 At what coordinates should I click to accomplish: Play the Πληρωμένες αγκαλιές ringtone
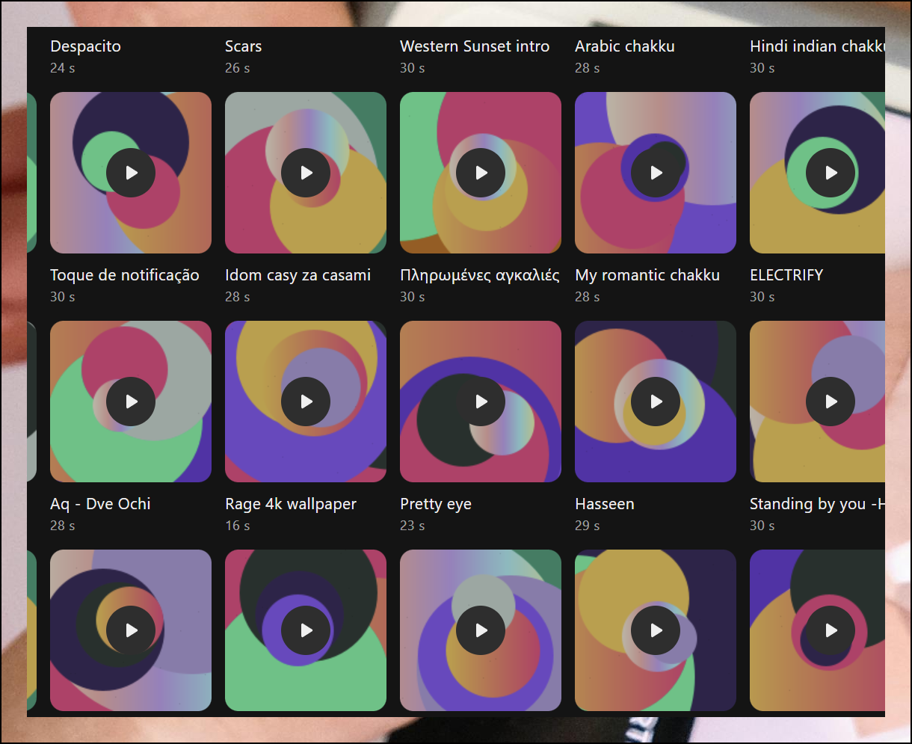481,173
